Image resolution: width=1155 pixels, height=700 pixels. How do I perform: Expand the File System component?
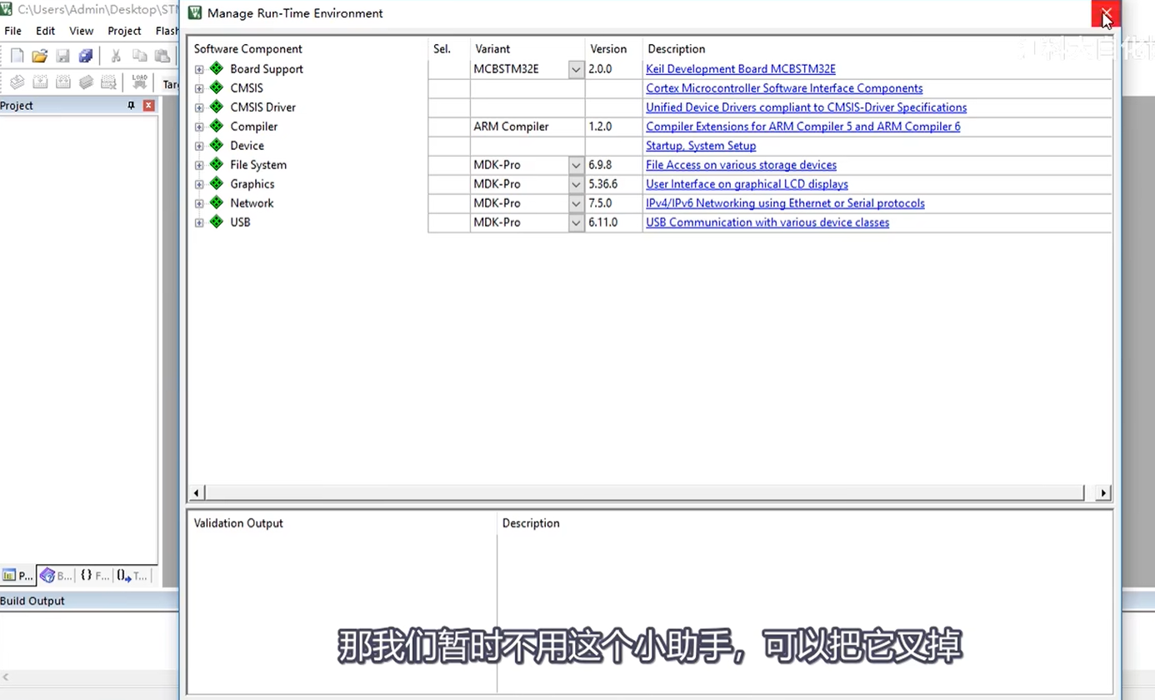[x=199, y=165]
